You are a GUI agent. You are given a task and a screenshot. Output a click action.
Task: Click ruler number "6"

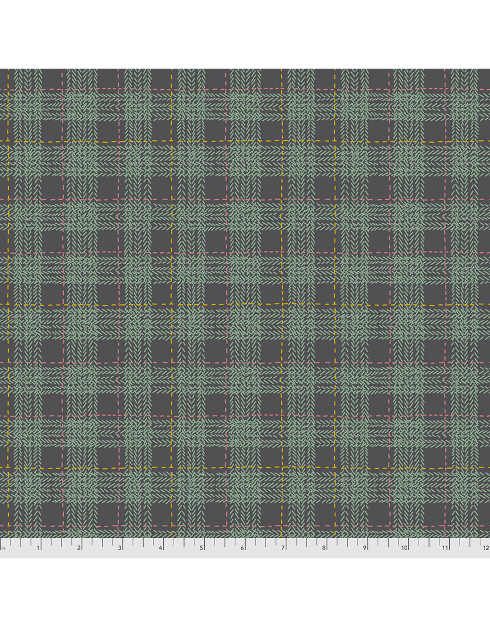click(x=242, y=548)
